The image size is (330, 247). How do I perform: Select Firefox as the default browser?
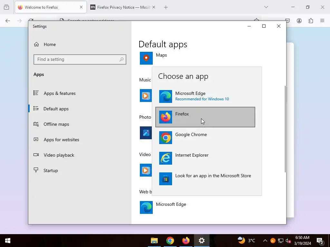pos(205,117)
